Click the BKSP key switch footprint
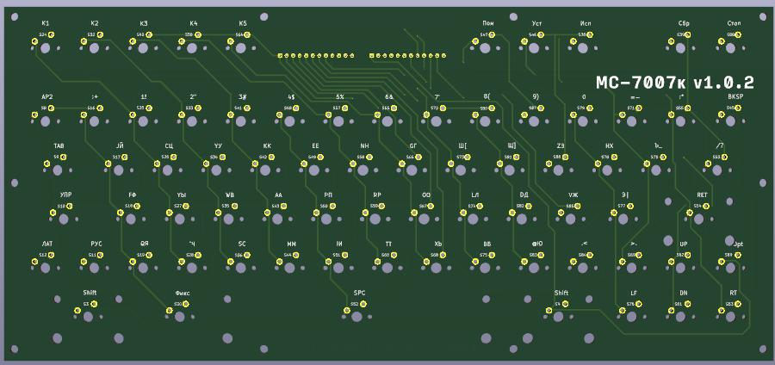 coord(734,122)
